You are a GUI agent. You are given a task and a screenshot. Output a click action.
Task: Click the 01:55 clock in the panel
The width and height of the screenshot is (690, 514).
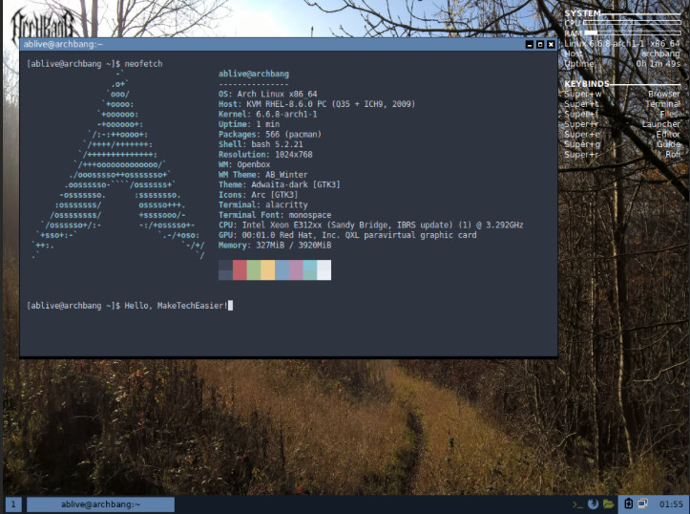[671, 504]
